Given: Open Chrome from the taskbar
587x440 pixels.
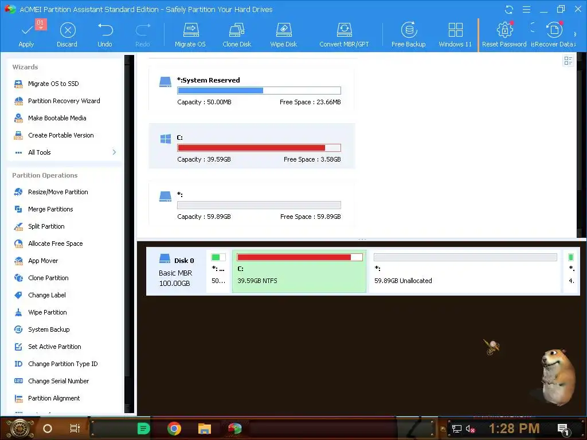Looking at the screenshot, I should (174, 429).
